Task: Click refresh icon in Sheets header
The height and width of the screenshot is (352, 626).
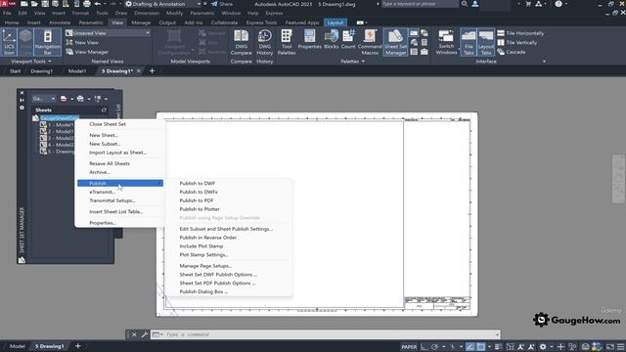Action: (x=104, y=110)
